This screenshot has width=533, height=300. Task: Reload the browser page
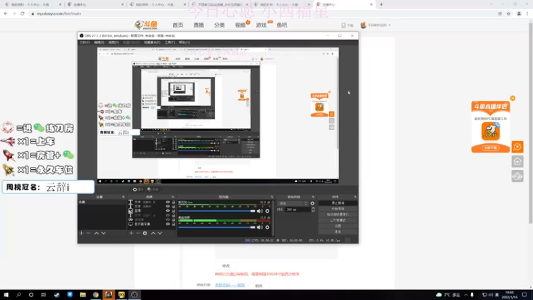tap(23, 13)
